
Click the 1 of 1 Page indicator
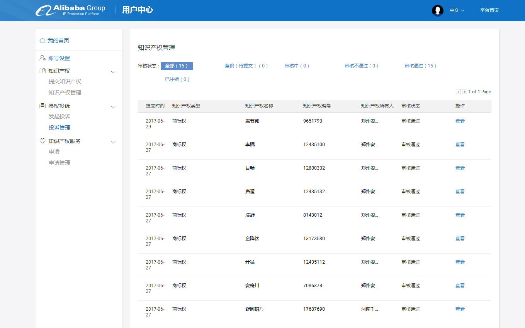tap(479, 92)
